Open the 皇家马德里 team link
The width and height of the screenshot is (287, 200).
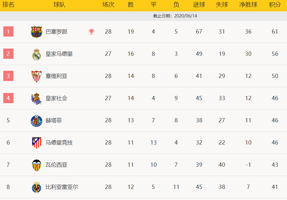(59, 54)
